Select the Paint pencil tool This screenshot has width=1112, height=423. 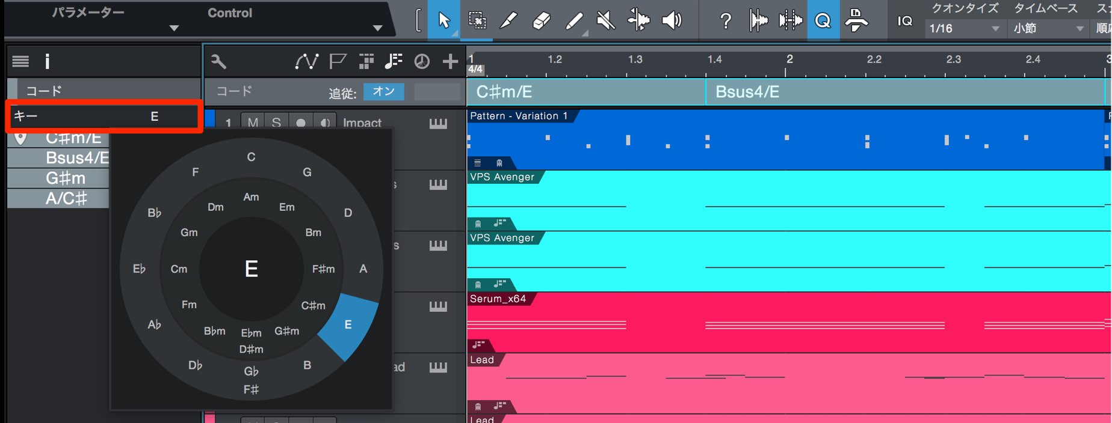point(575,22)
